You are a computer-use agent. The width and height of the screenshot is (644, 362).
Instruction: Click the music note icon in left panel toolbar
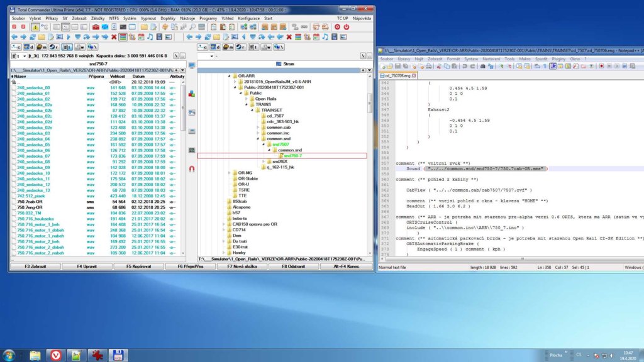click(149, 37)
